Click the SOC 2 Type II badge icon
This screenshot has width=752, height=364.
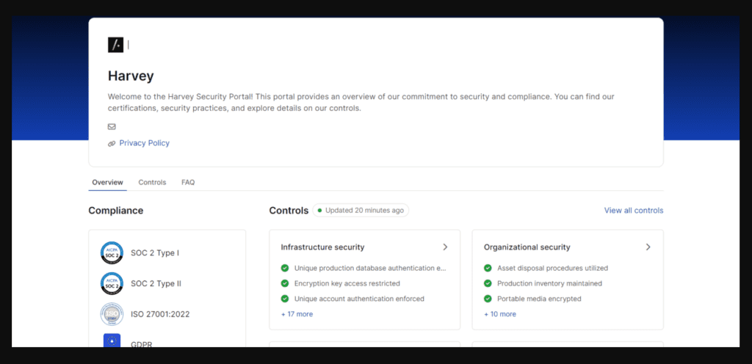click(112, 283)
